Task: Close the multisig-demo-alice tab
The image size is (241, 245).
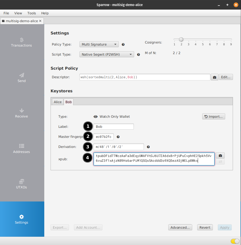Action: (x=40, y=21)
